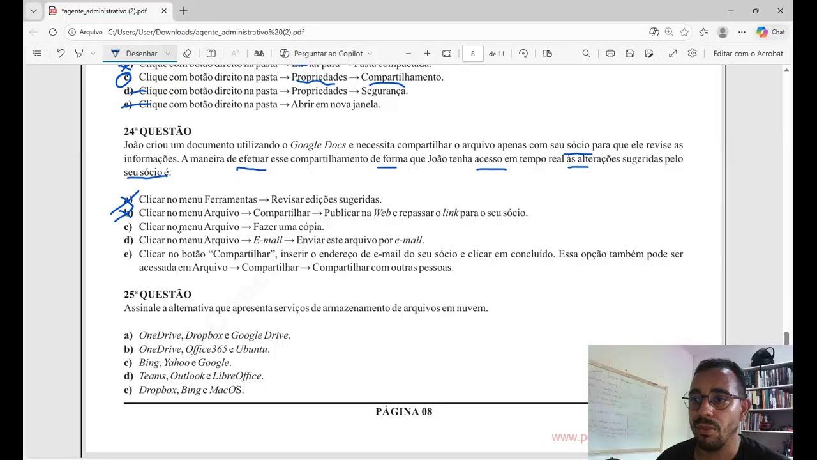Click 'Teams, Outlook e LibreOffice' answer
Viewport: 817px width, 460px height.
[x=201, y=376]
